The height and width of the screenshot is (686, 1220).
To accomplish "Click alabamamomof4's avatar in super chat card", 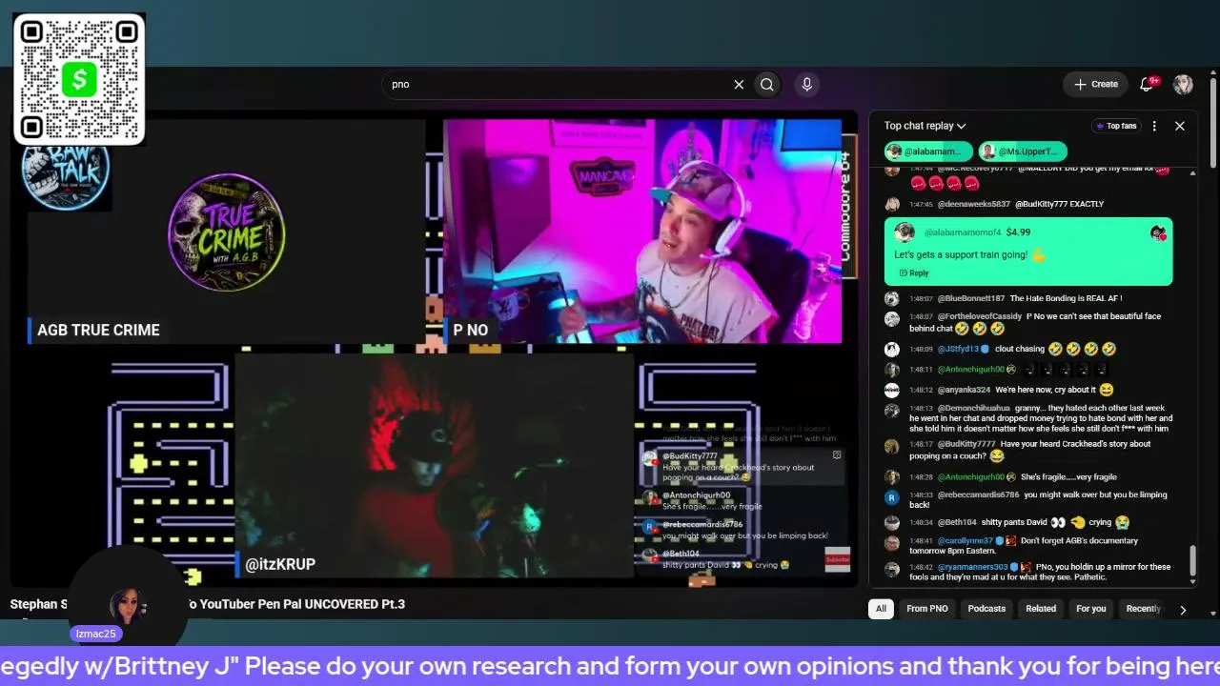I will (905, 232).
